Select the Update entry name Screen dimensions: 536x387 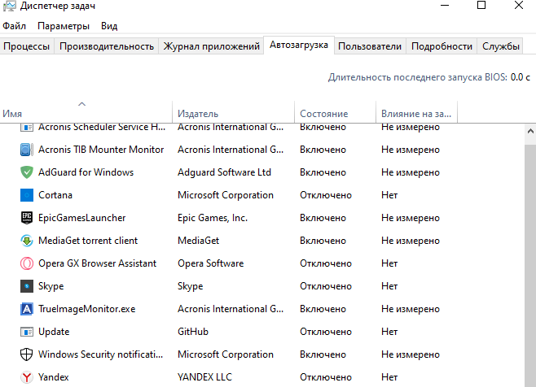click(54, 332)
